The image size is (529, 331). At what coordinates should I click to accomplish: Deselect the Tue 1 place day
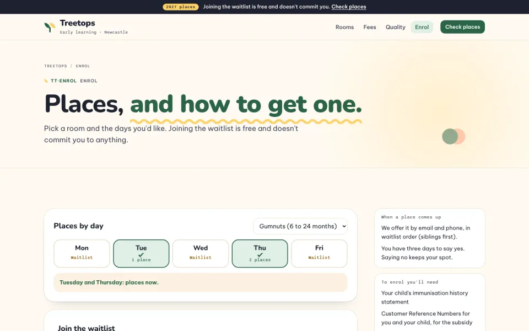(x=141, y=253)
